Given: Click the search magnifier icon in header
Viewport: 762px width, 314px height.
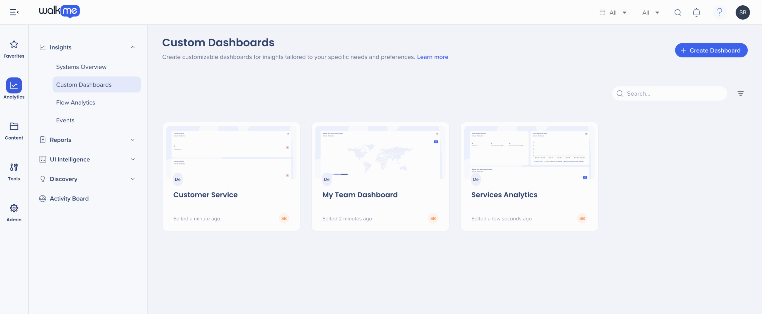Looking at the screenshot, I should pyautogui.click(x=677, y=12).
